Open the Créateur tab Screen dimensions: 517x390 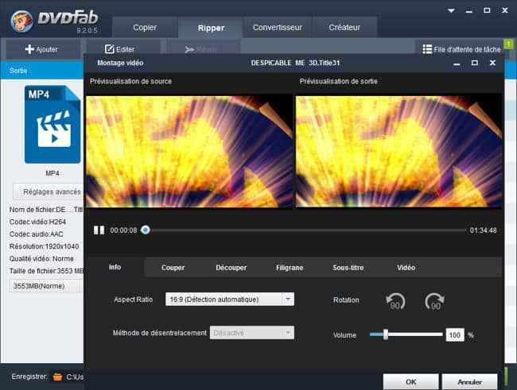coord(344,27)
